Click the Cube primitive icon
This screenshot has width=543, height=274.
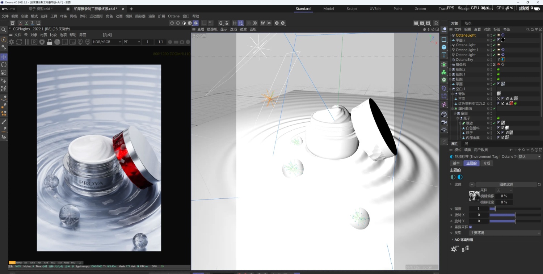(444, 47)
